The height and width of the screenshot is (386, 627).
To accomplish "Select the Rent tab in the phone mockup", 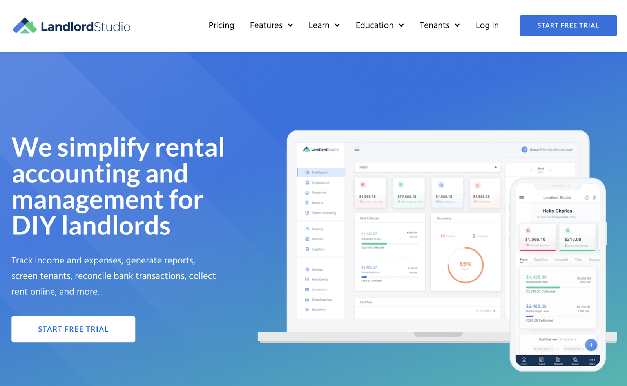I will [x=524, y=260].
